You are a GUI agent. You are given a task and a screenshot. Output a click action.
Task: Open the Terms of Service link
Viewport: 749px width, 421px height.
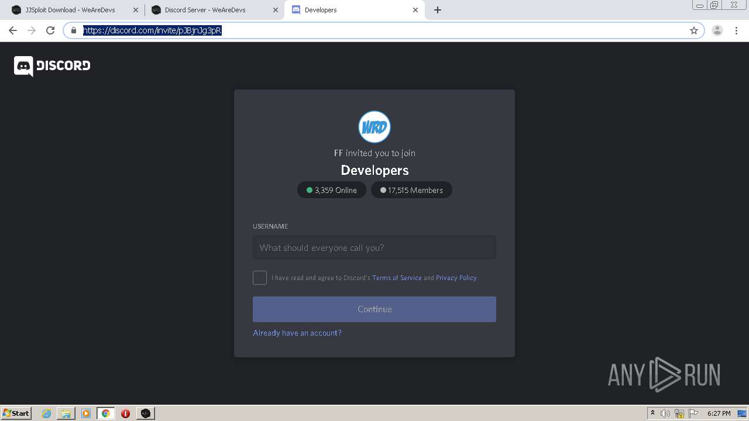(x=397, y=278)
